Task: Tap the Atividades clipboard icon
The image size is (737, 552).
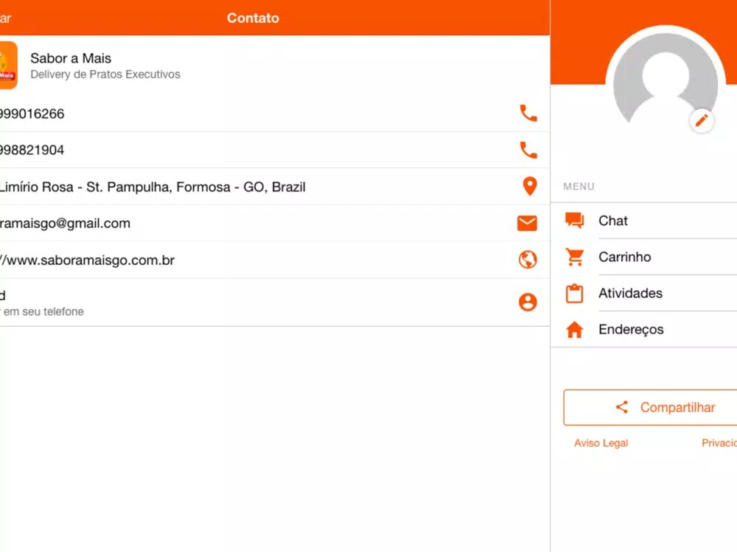Action: [574, 294]
